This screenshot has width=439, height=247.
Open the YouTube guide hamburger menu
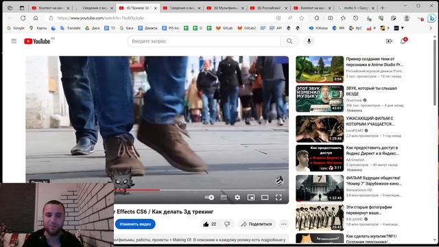(14, 41)
